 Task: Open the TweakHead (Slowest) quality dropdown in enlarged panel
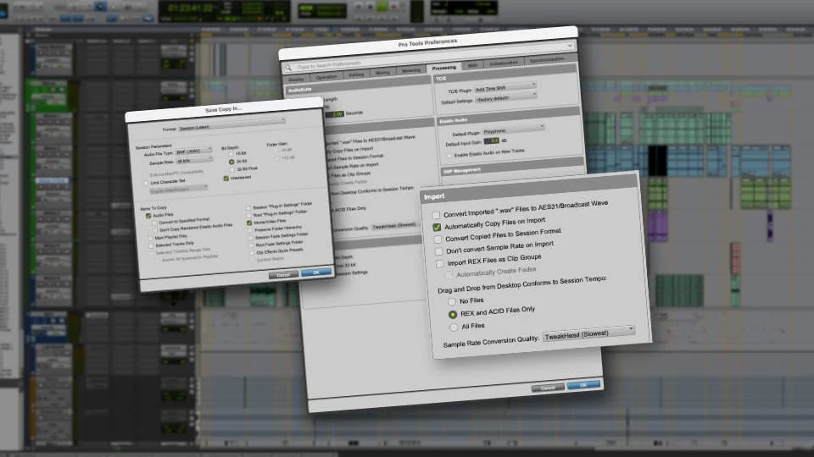[x=588, y=334]
